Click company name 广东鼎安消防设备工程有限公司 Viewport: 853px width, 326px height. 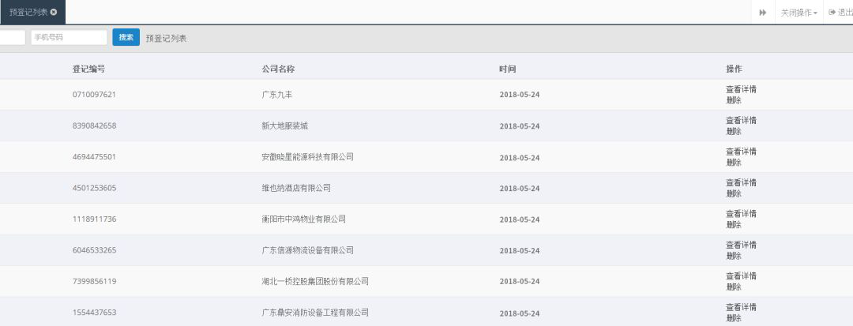coord(315,313)
